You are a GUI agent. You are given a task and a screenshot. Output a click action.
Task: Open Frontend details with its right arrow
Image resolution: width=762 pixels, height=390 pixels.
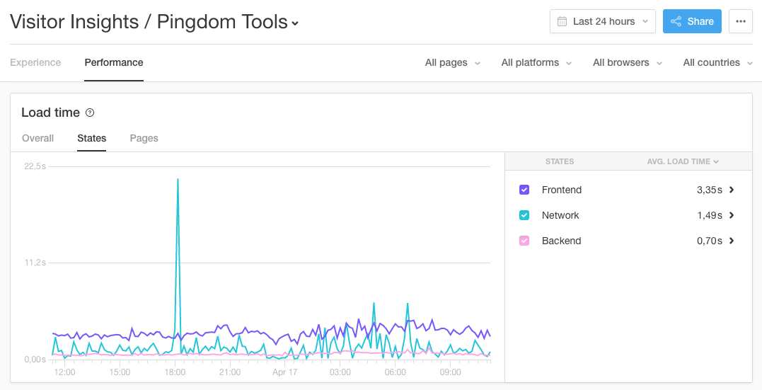732,190
